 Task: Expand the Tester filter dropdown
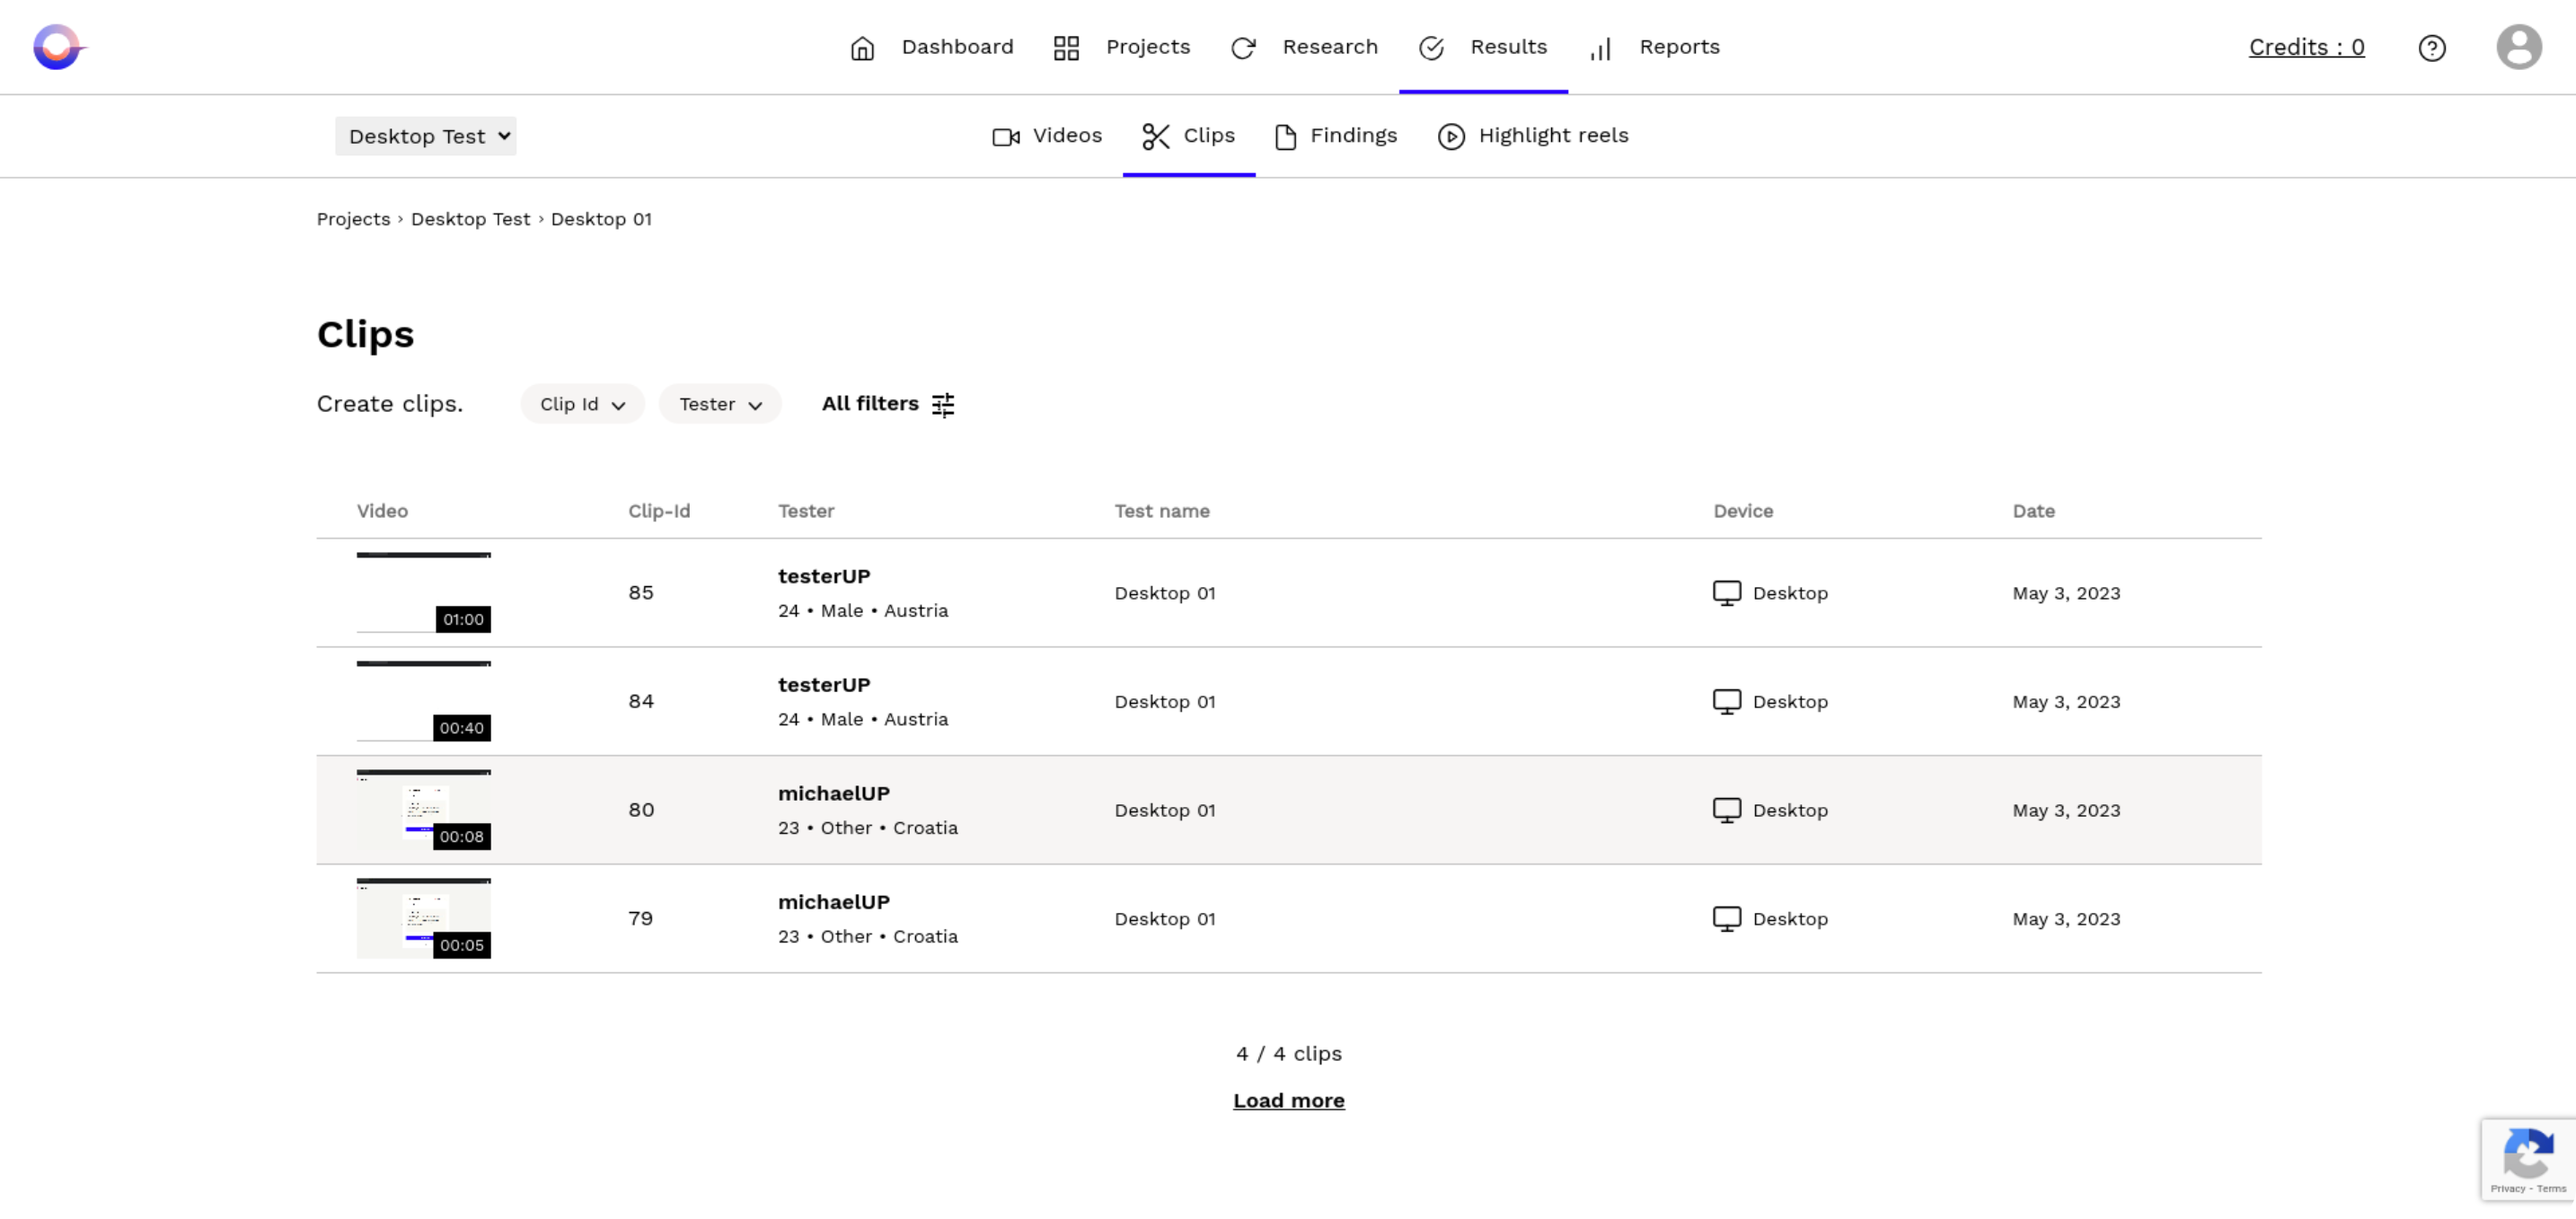(x=719, y=402)
